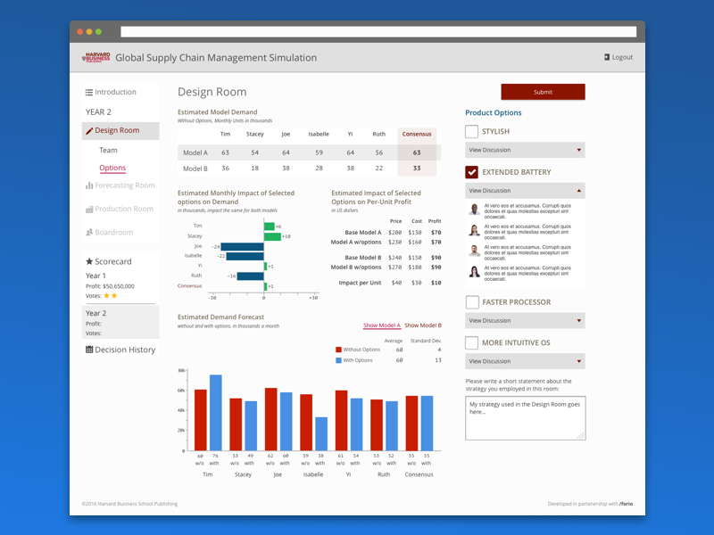Image resolution: width=714 pixels, height=535 pixels.
Task: Click the blue With Options legend swatch
Action: pos(339,360)
